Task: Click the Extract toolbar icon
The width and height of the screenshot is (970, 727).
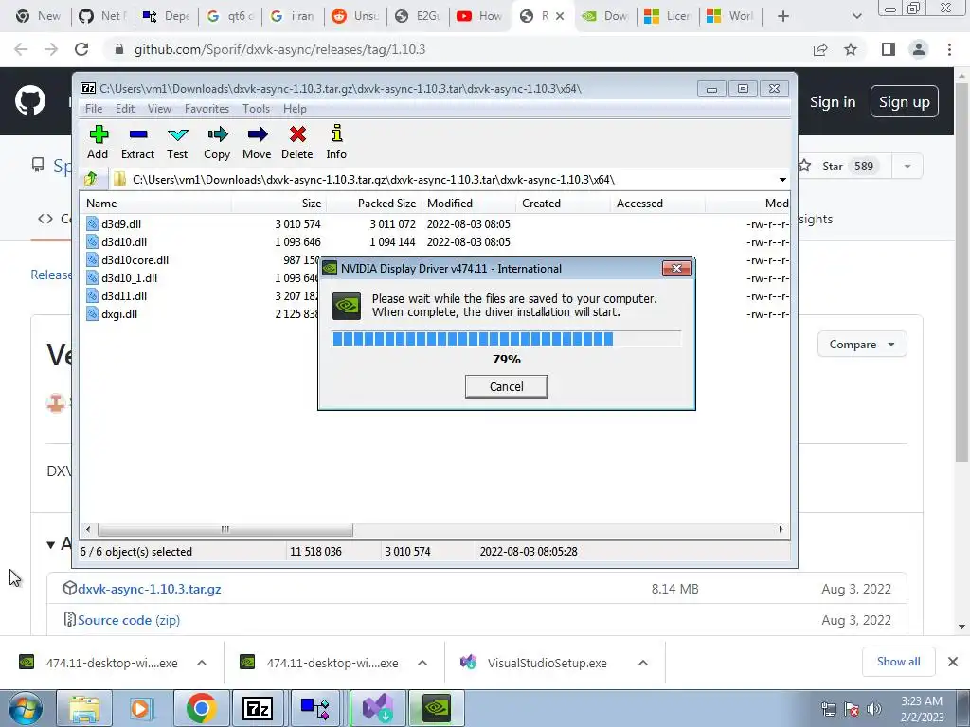Action: [137, 143]
